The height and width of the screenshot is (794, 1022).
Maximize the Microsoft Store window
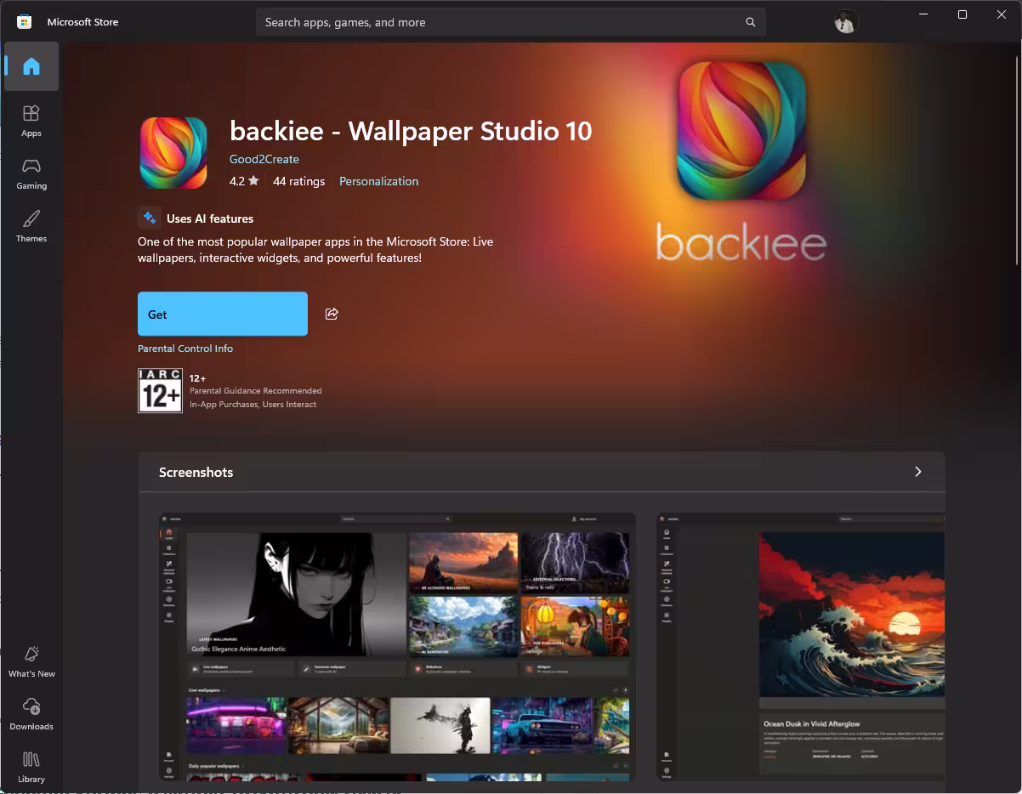pyautogui.click(x=962, y=14)
